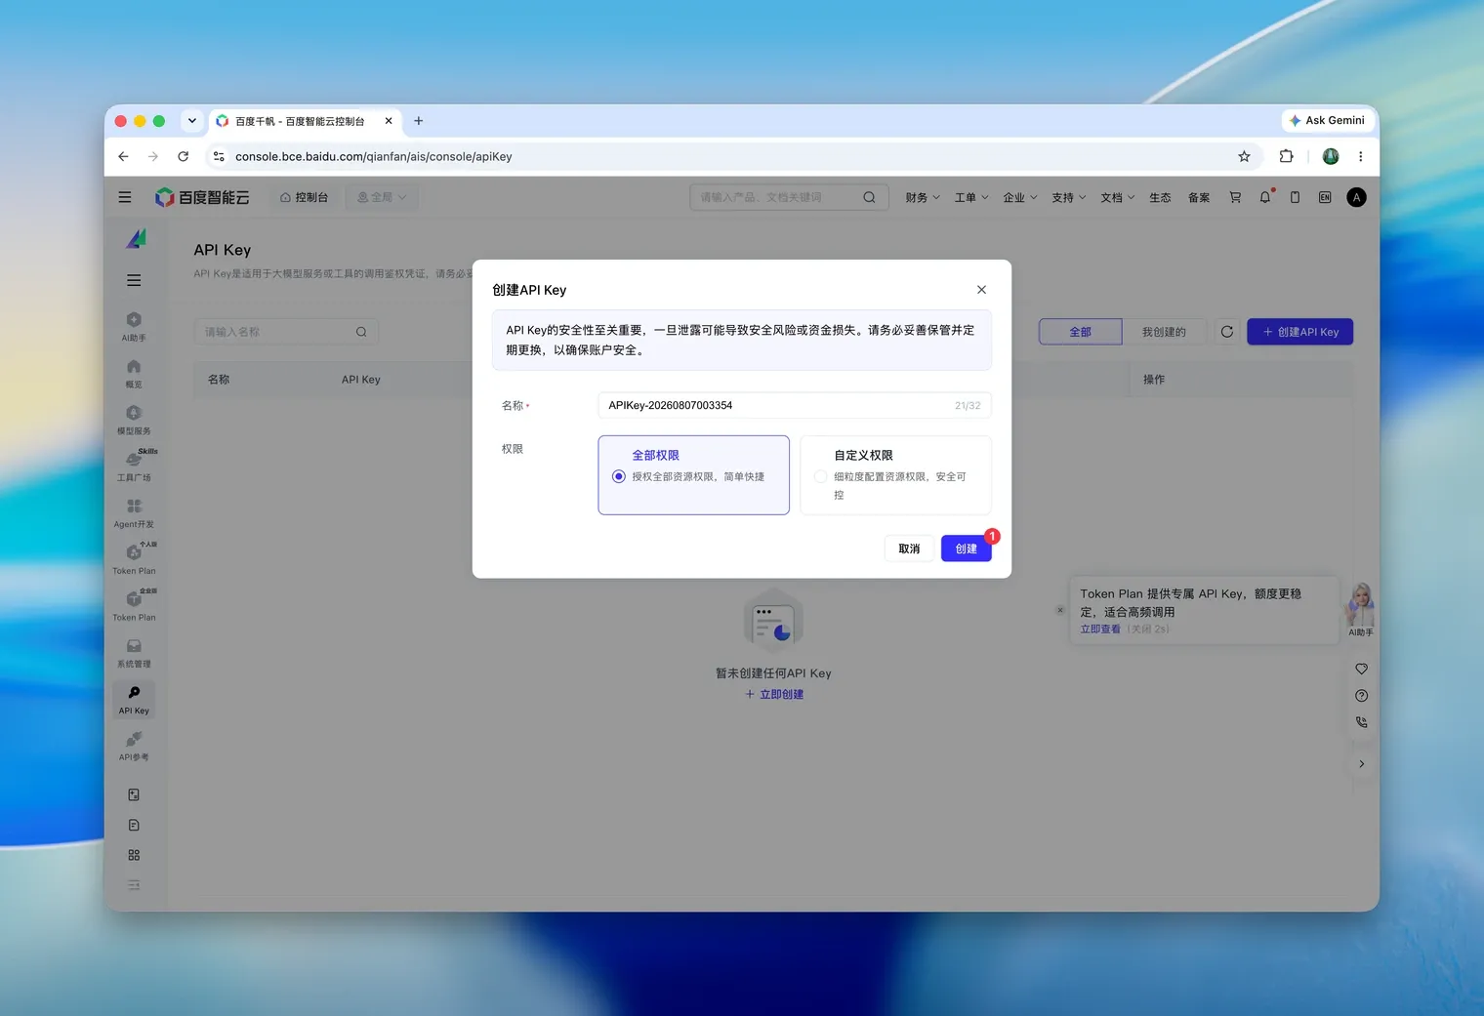Expand the 财务 menu

[x=922, y=197]
